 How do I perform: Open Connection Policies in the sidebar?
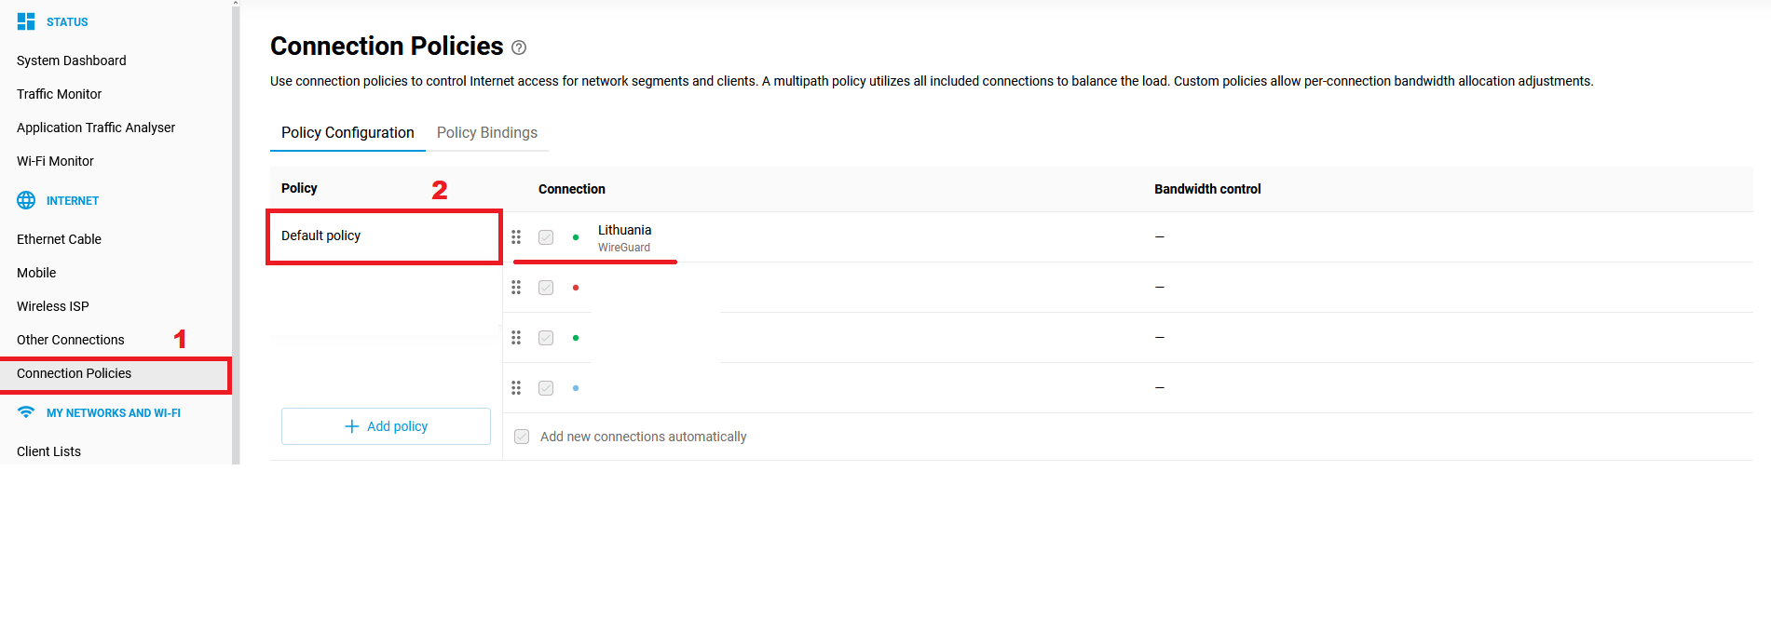point(75,373)
